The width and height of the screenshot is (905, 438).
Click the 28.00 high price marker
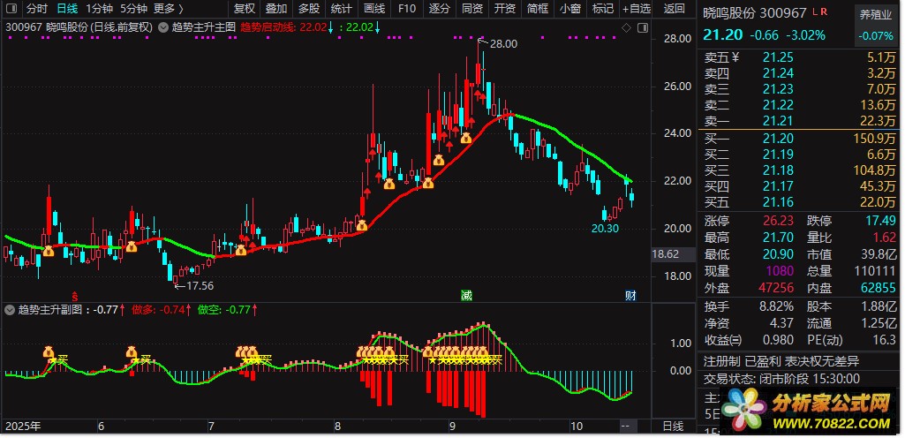(x=504, y=43)
